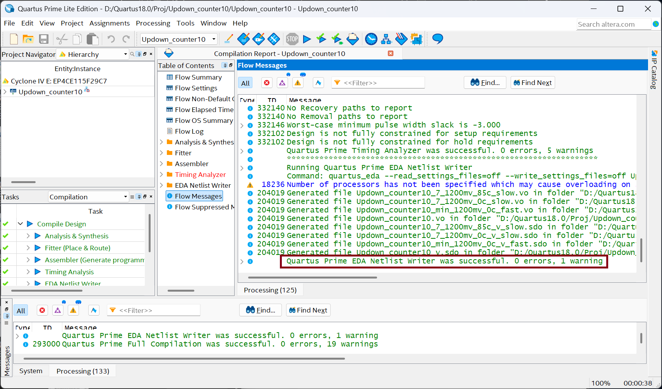662x389 pixels.
Task: Open the Tools menu
Action: [185, 23]
